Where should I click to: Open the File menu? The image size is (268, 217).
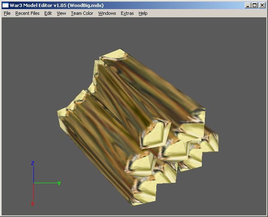point(7,13)
